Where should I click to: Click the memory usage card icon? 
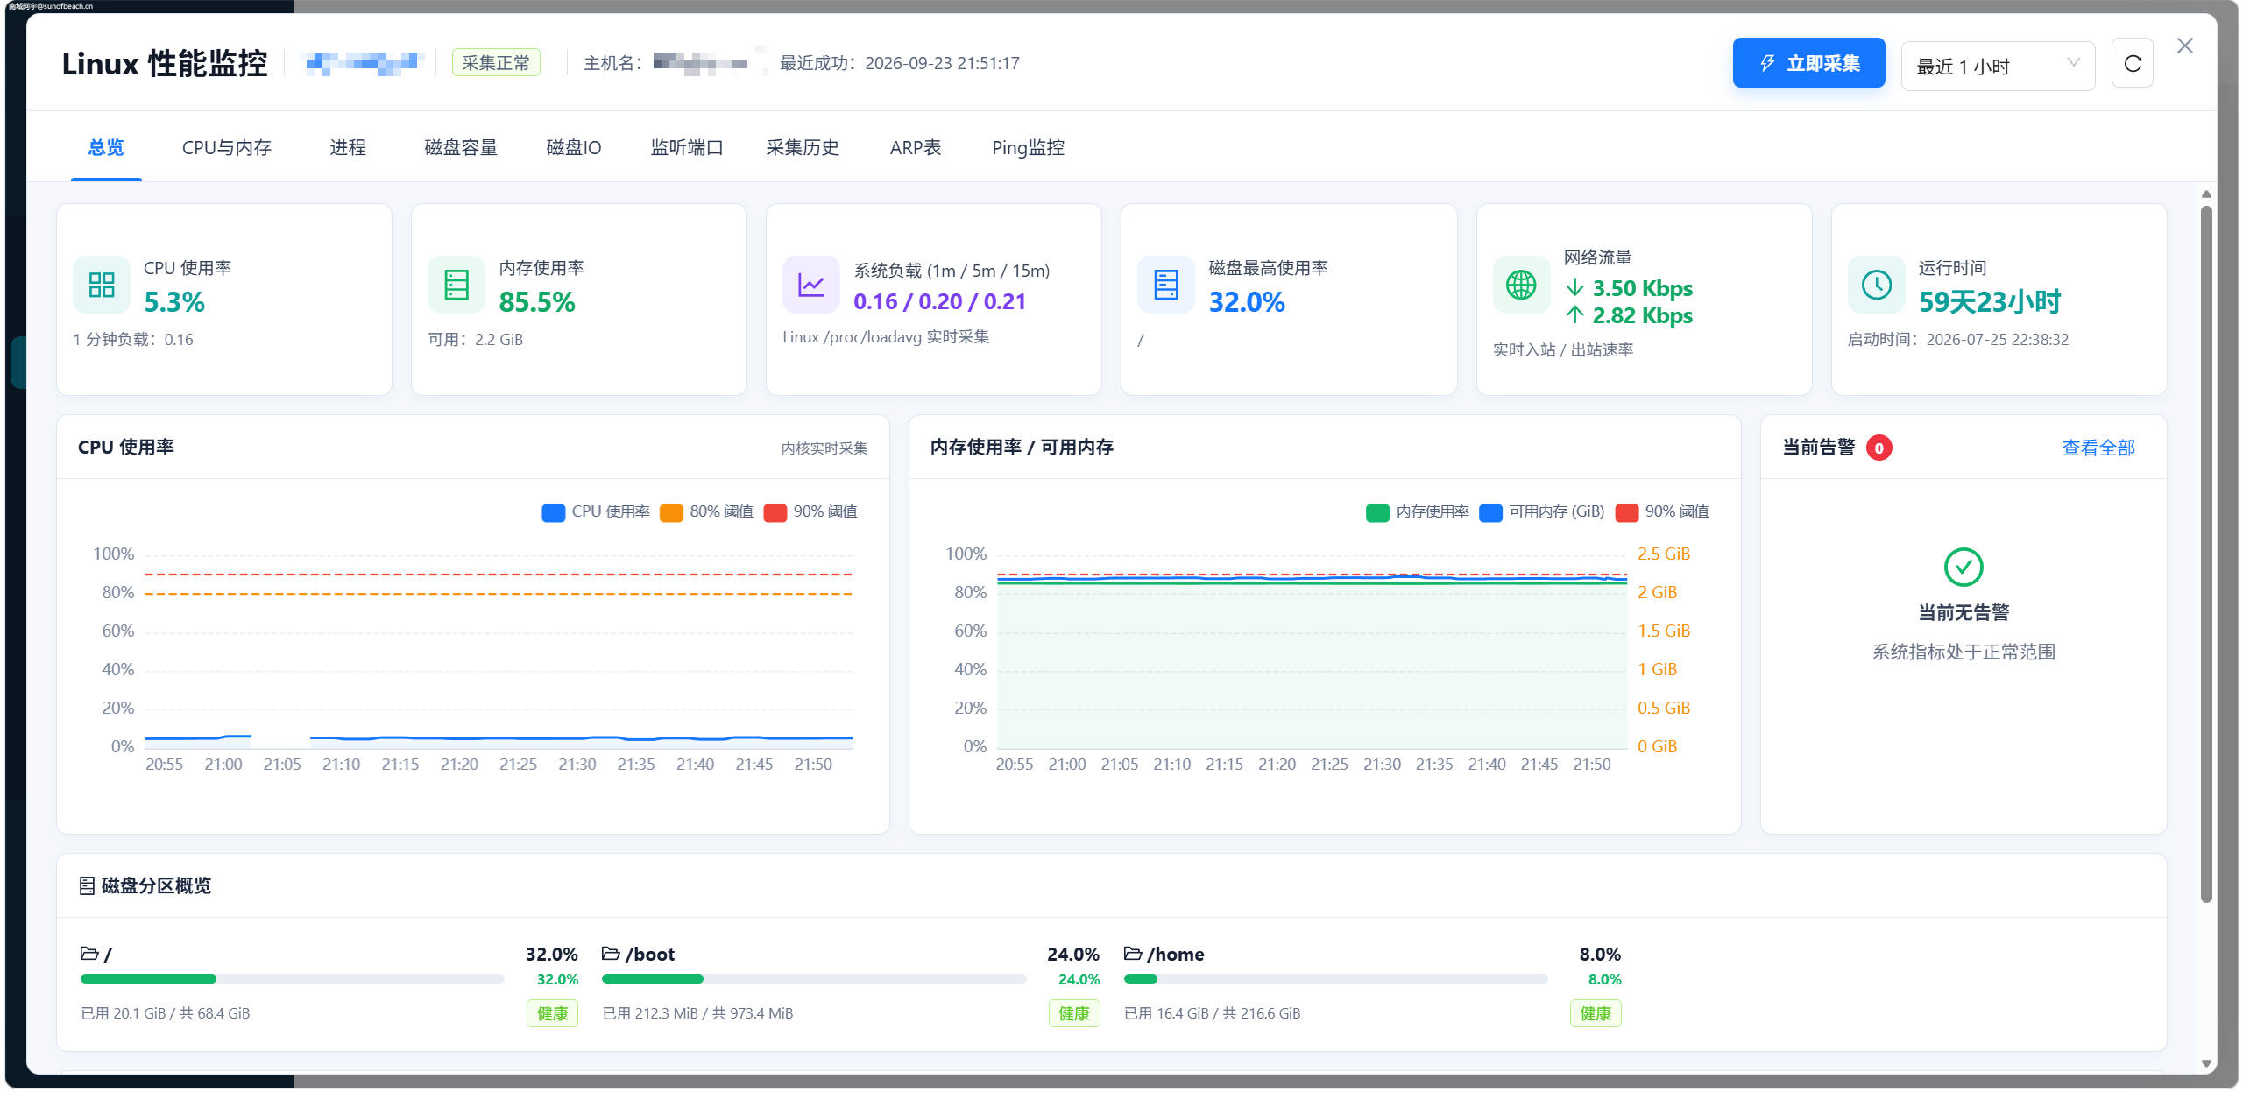point(456,285)
